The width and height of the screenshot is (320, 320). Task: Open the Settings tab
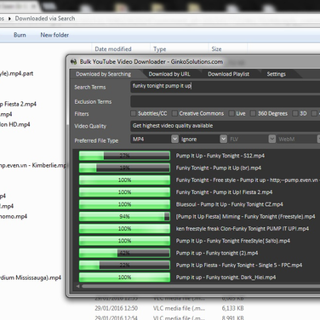coord(276,74)
